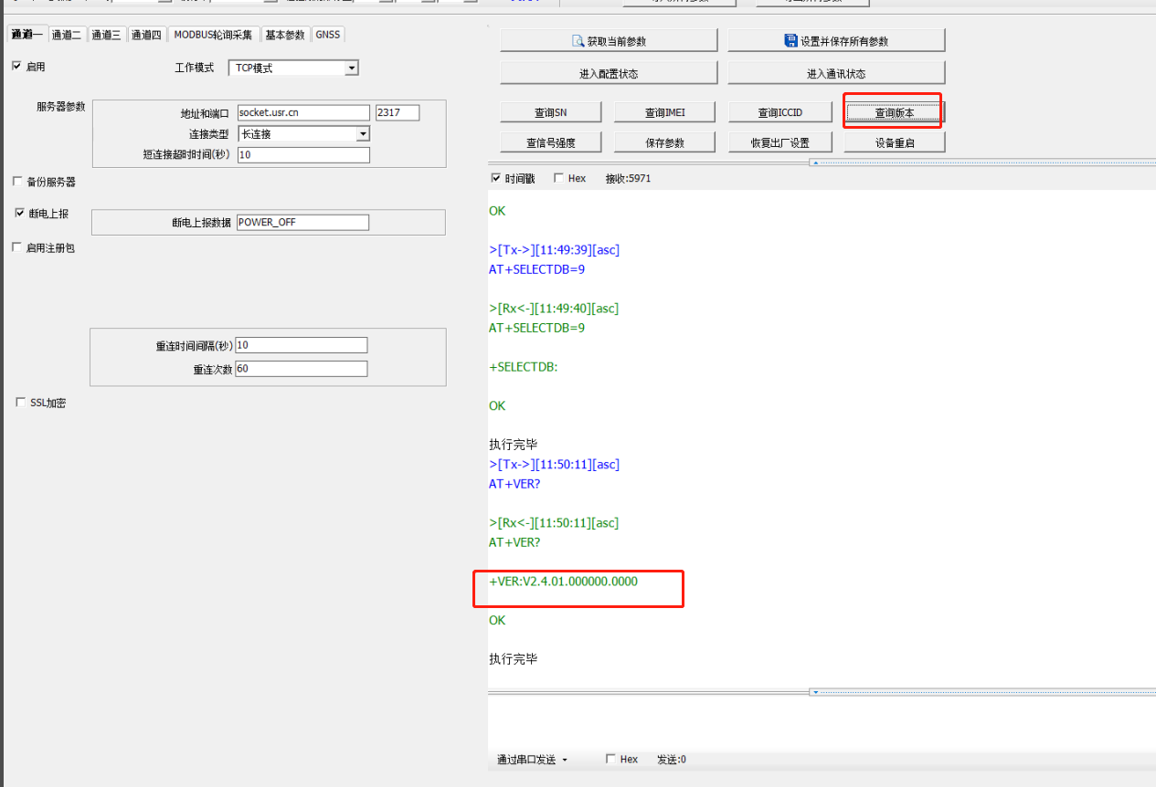Click the 恢复出厂设置 button
The height and width of the screenshot is (787, 1156).
click(x=780, y=142)
